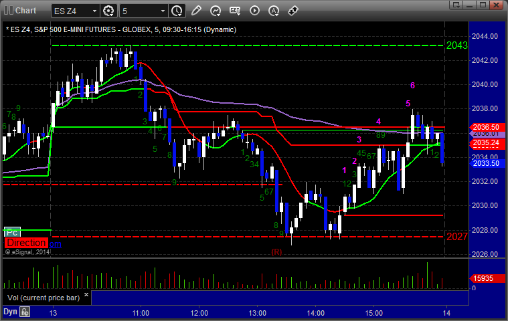The width and height of the screenshot is (508, 321).
Task: Click the magenta 6 count label
Action: pos(412,86)
